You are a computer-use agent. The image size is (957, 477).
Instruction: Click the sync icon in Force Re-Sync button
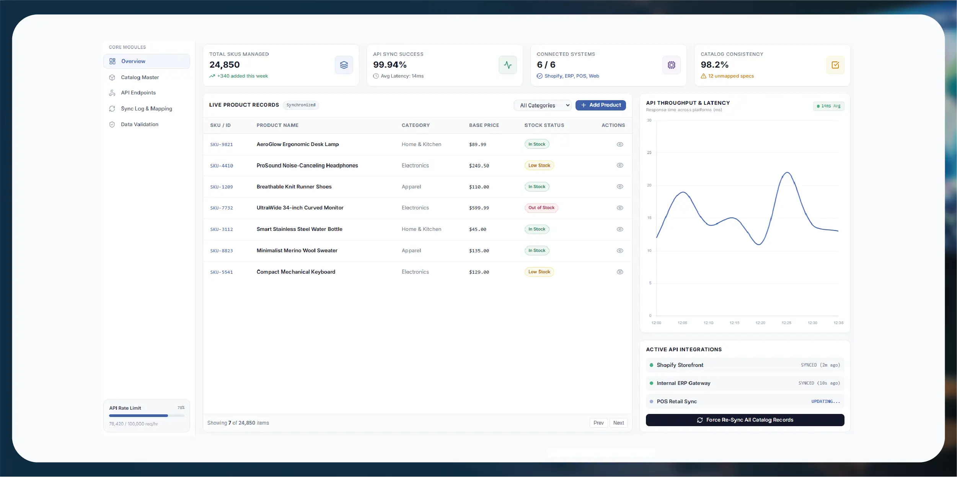[x=700, y=420]
